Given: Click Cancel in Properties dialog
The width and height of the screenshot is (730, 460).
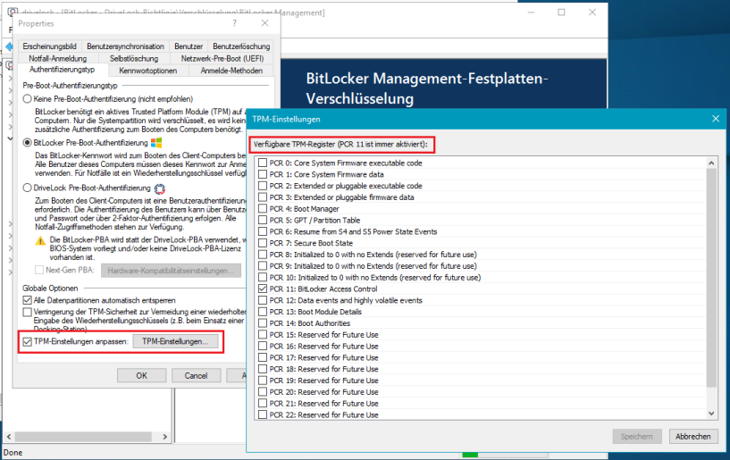Looking at the screenshot, I should [196, 375].
